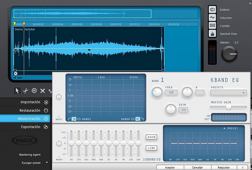Click the orange playhead marker on the timeline

click(24, 24)
